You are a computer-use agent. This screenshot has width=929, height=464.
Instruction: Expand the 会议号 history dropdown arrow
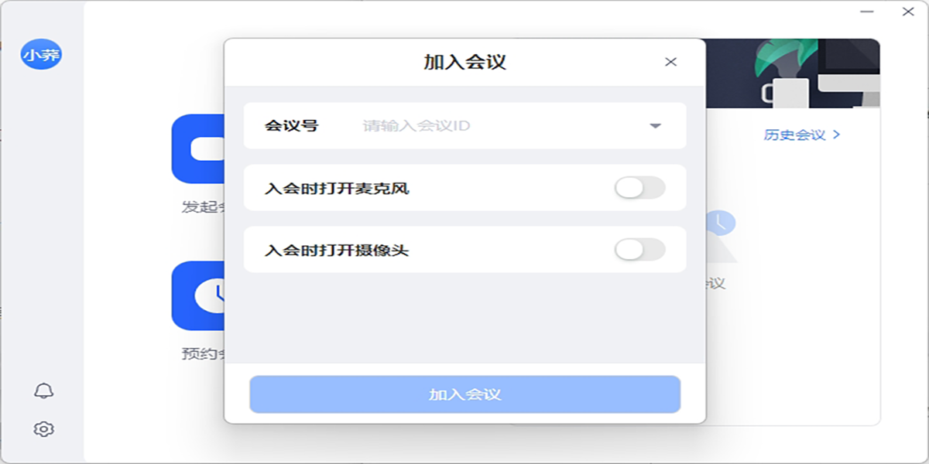pyautogui.click(x=655, y=125)
